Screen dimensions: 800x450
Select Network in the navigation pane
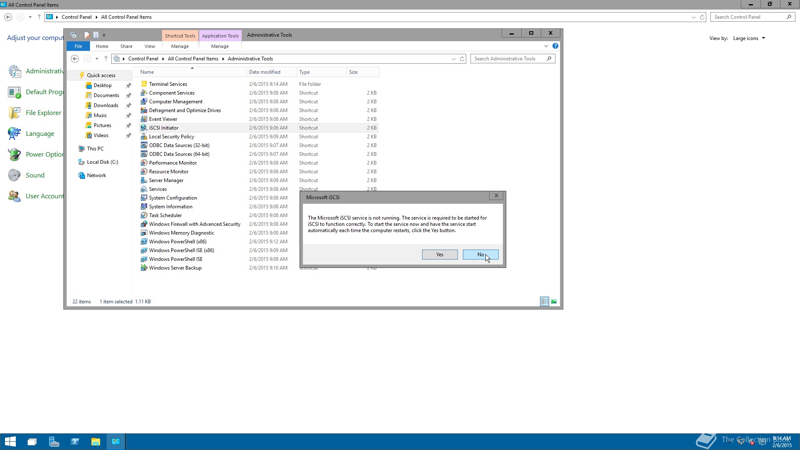coord(96,175)
